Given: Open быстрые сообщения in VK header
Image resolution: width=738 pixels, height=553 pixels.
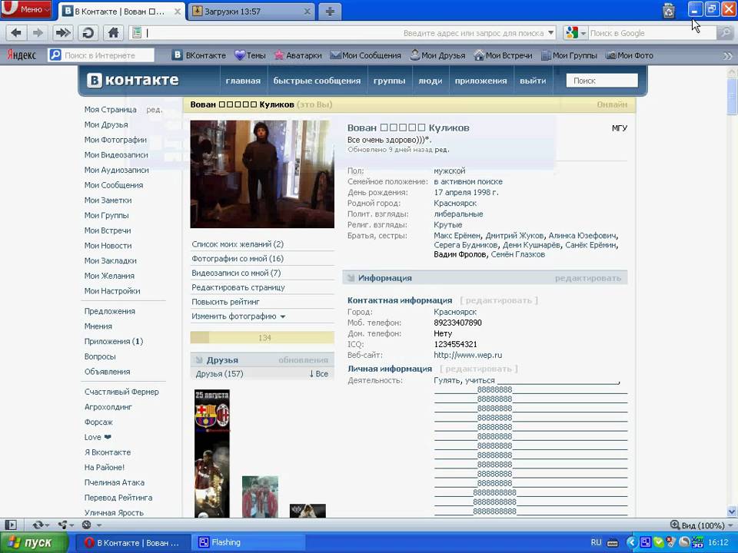Looking at the screenshot, I should point(317,81).
